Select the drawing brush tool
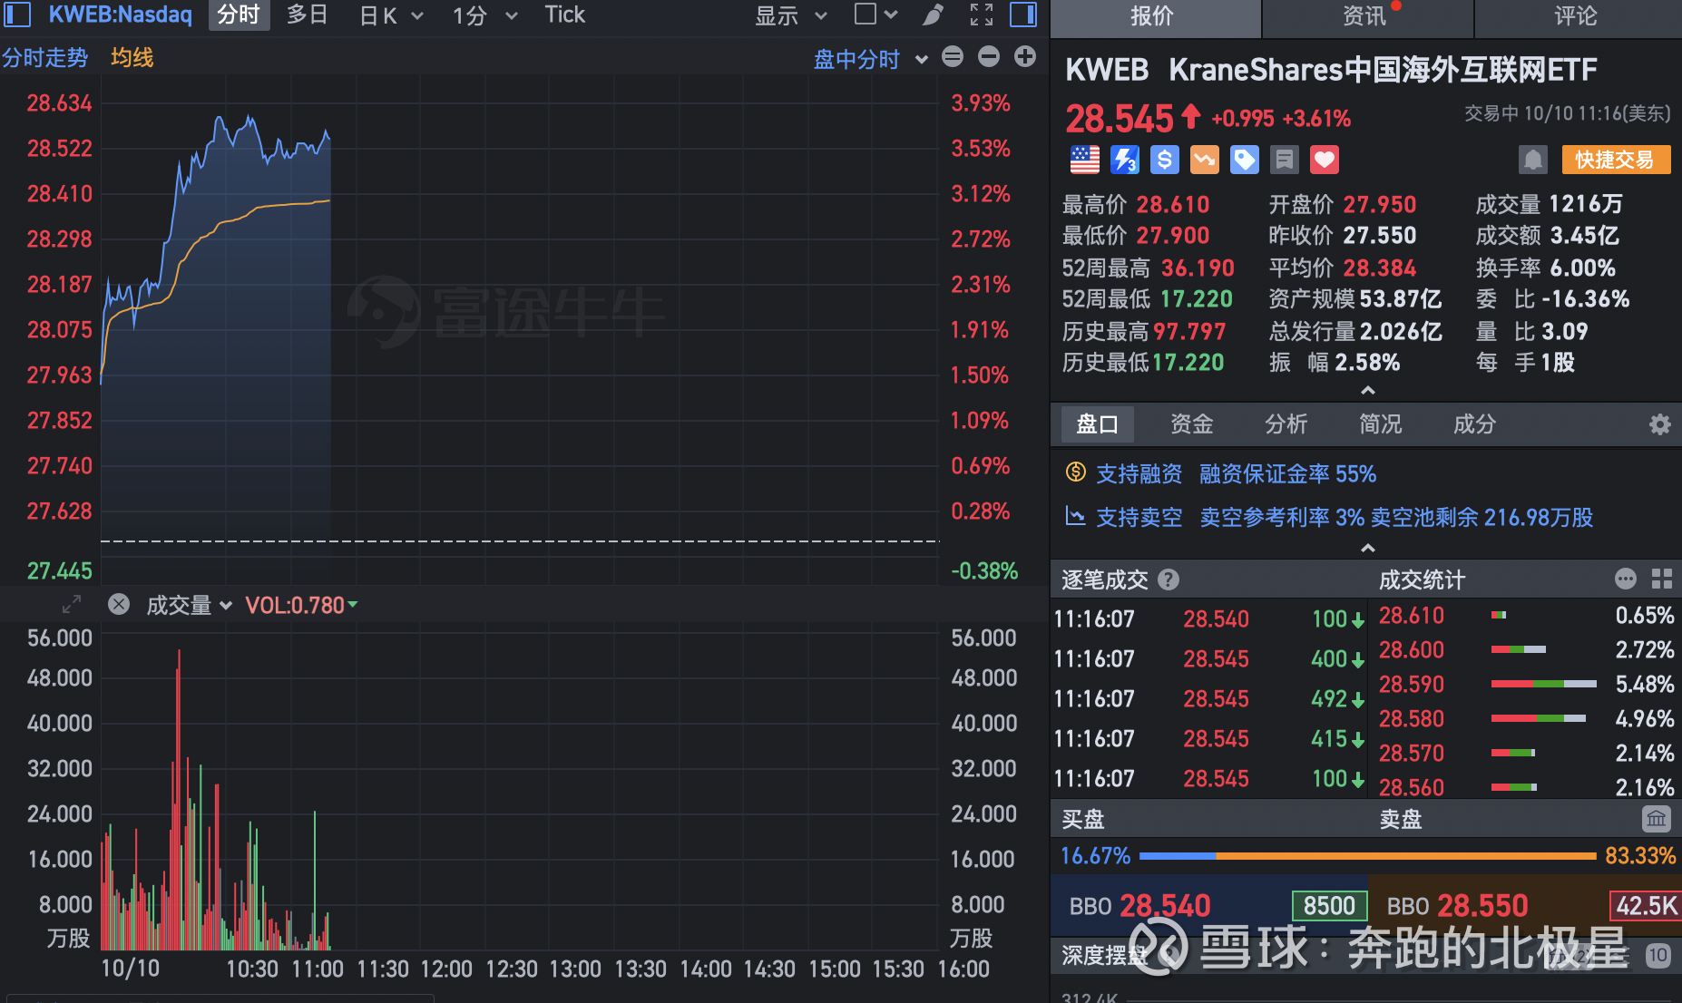The image size is (1682, 1003). [x=932, y=15]
